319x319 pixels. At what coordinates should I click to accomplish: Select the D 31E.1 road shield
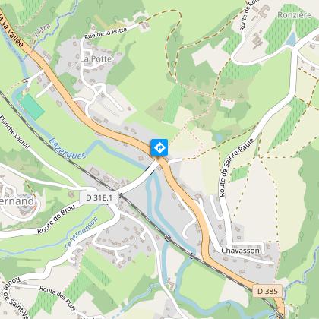pyautogui.click(x=99, y=197)
